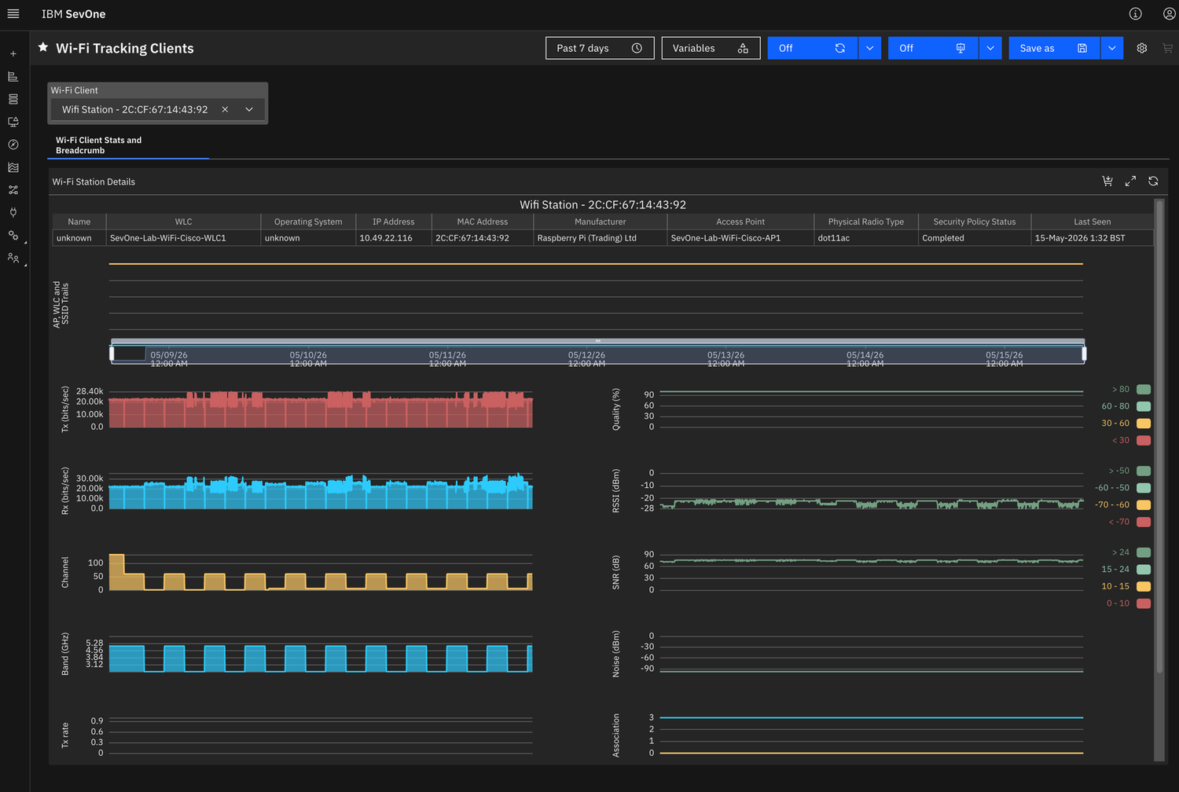1179x792 pixels.
Task: Click the Variables button
Action: 711,48
